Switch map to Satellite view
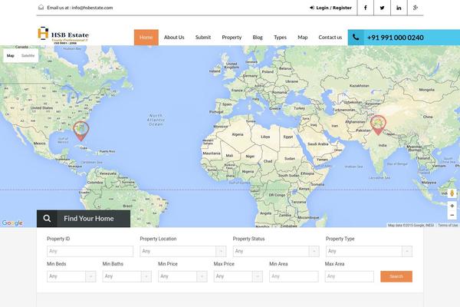Image resolution: width=460 pixels, height=307 pixels. (28, 56)
